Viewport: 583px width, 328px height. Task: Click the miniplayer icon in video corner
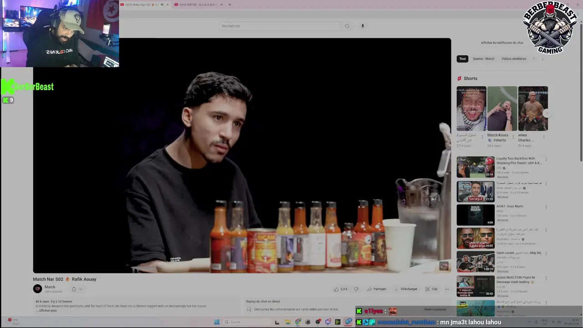(x=444, y=266)
